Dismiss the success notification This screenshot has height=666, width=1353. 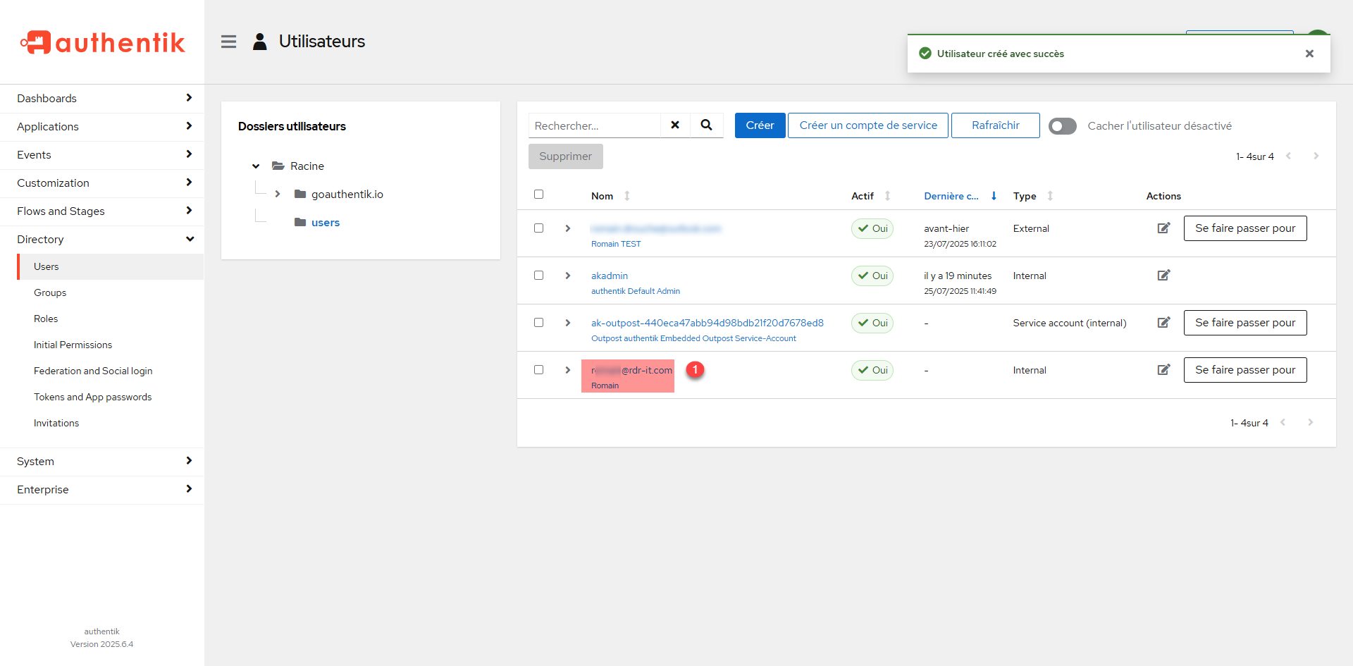click(x=1309, y=54)
